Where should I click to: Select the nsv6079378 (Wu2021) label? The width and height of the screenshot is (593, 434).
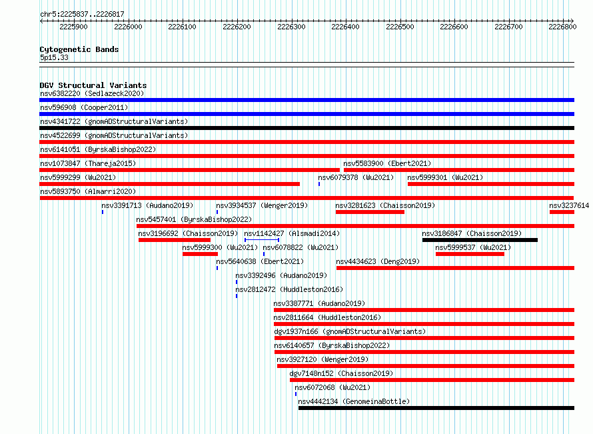point(356,177)
